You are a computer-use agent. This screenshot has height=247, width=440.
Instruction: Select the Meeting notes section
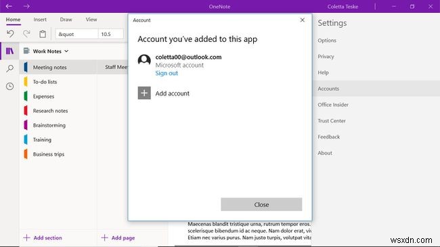58,68
